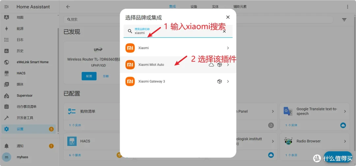Open the 开发者工具 hammer icon
This screenshot has width=356, height=166.
pyautogui.click(x=7, y=118)
